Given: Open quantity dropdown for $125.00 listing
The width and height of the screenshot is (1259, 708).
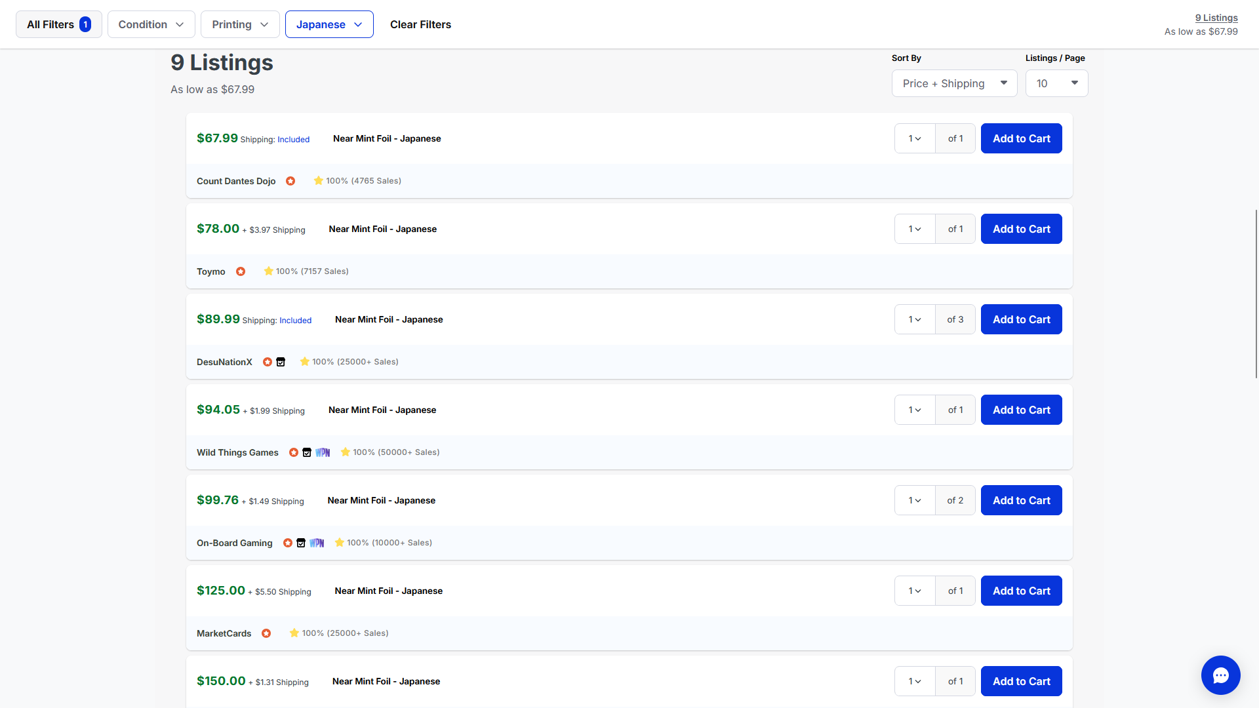Looking at the screenshot, I should point(915,591).
